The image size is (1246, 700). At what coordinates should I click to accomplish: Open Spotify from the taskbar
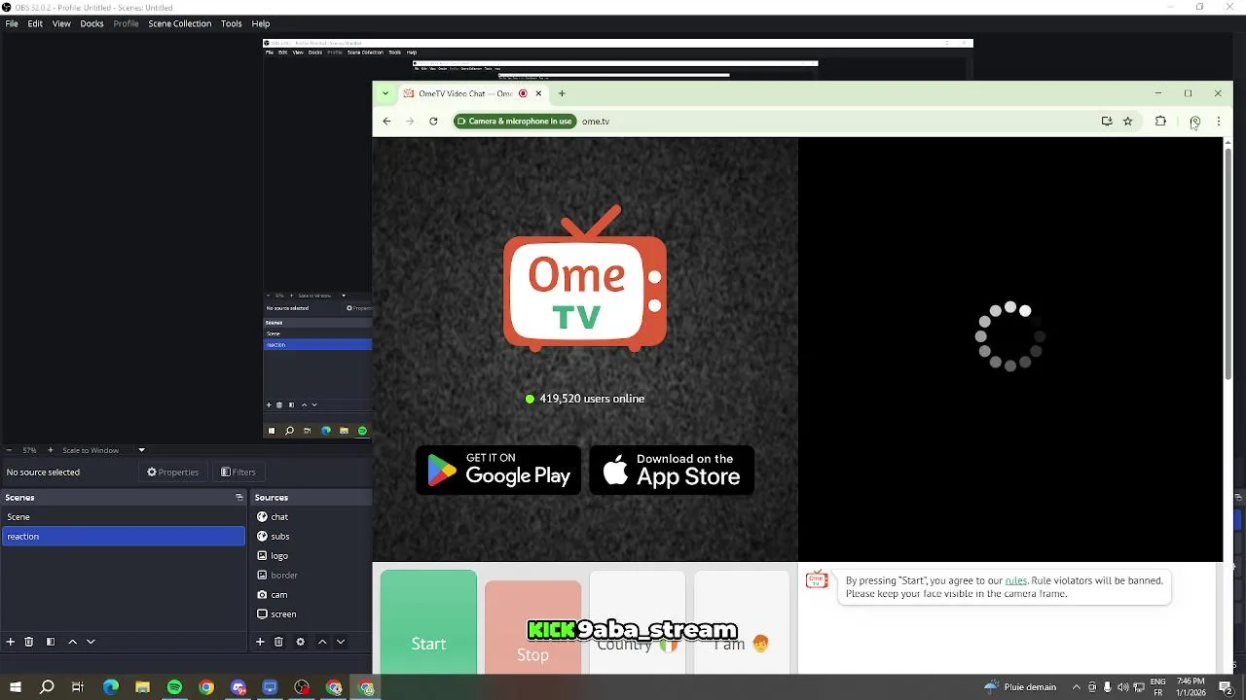click(x=174, y=687)
